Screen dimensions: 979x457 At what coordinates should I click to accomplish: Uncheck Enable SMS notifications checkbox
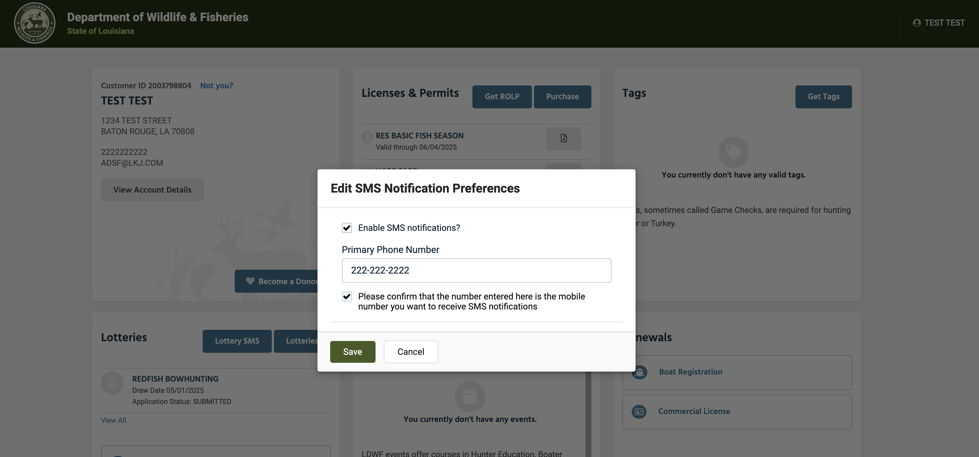coord(347,228)
